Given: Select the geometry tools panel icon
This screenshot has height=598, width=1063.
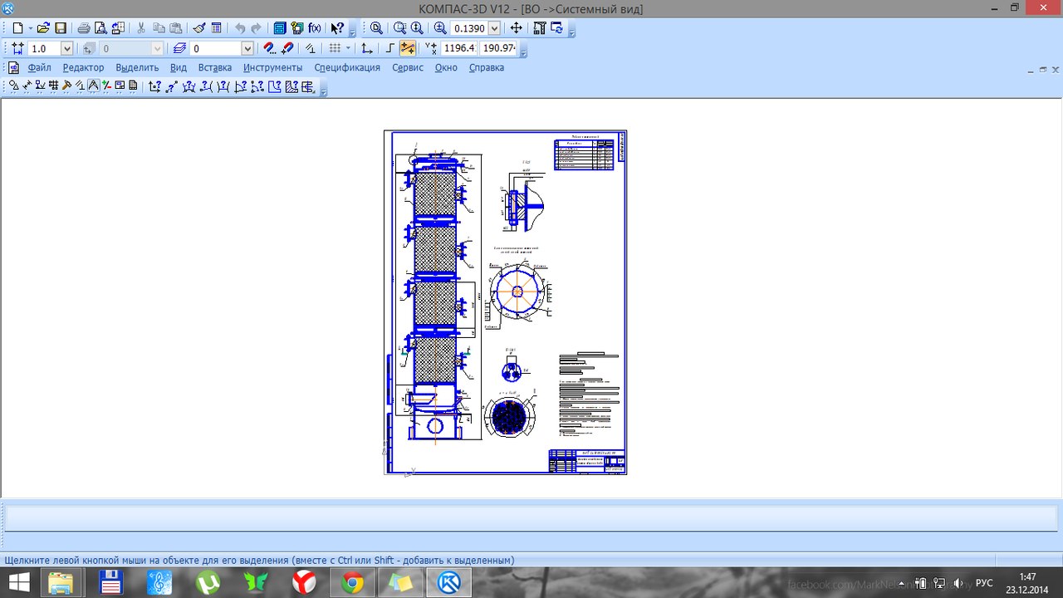Looking at the screenshot, I should (13, 85).
